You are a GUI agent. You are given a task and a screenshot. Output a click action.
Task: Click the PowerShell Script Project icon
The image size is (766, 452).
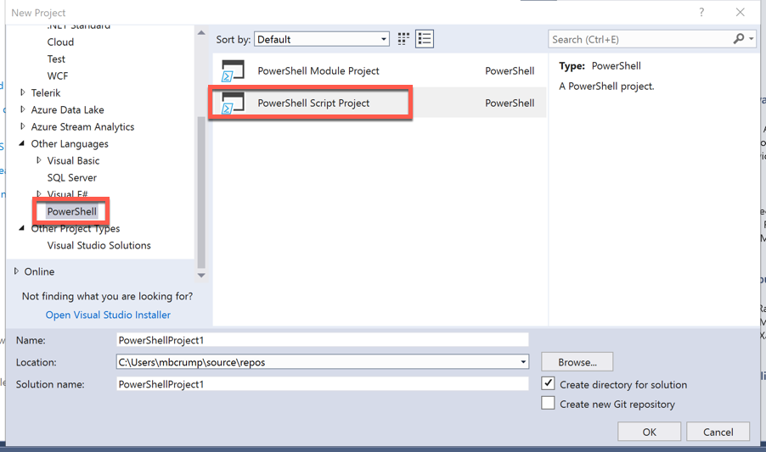(x=233, y=103)
